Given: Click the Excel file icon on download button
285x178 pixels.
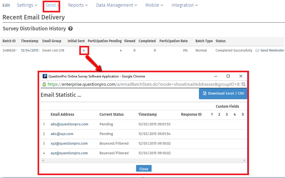Looking at the screenshot, I should (x=204, y=94).
